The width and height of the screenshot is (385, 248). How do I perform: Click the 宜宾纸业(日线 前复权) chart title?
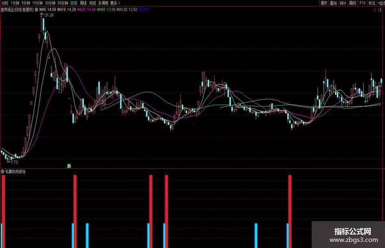tap(17, 10)
